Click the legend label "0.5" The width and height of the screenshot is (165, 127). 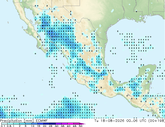pos(9,126)
